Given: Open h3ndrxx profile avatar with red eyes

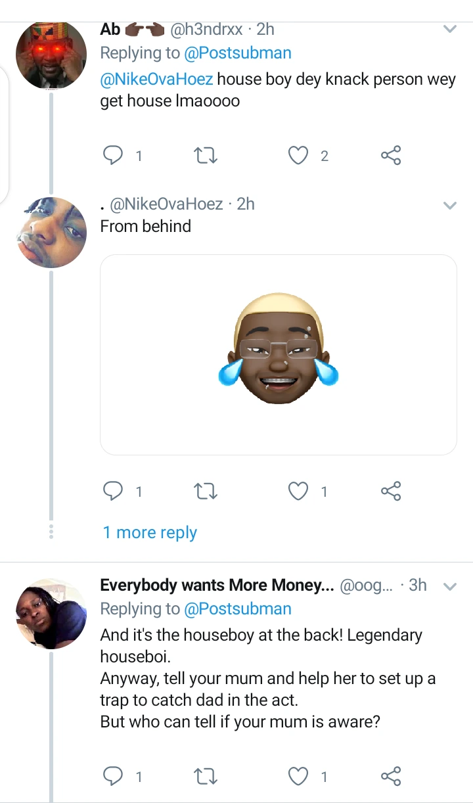Looking at the screenshot, I should click(51, 55).
